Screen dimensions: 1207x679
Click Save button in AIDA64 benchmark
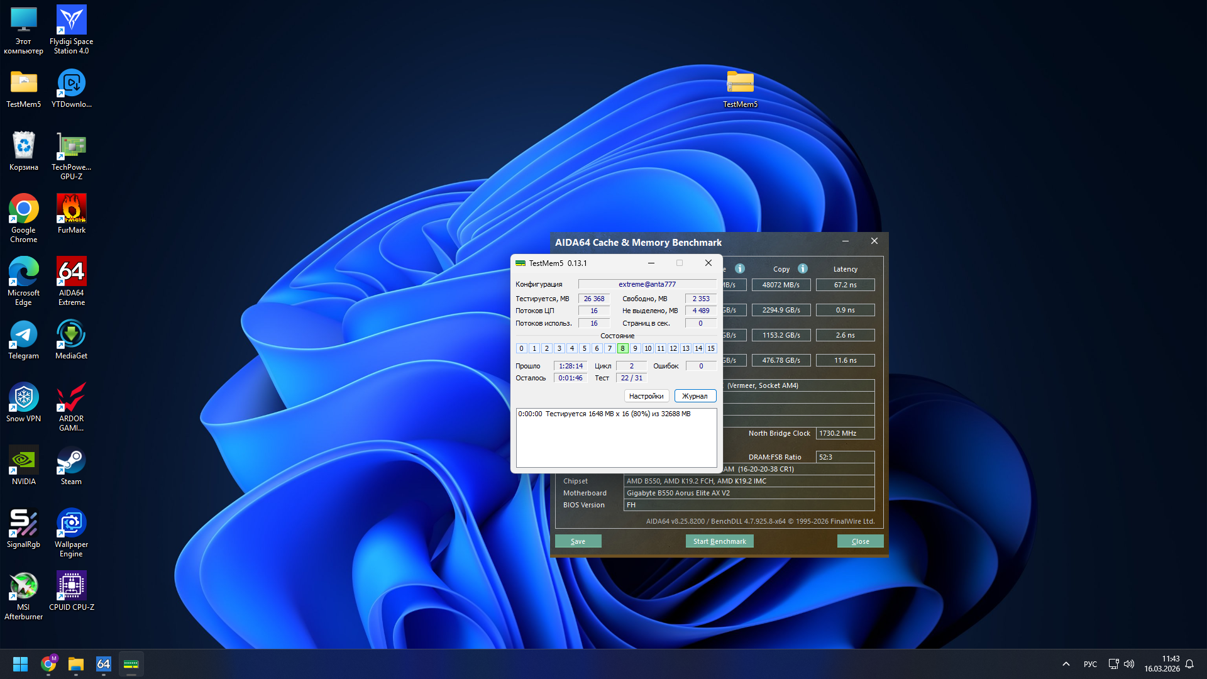(578, 541)
